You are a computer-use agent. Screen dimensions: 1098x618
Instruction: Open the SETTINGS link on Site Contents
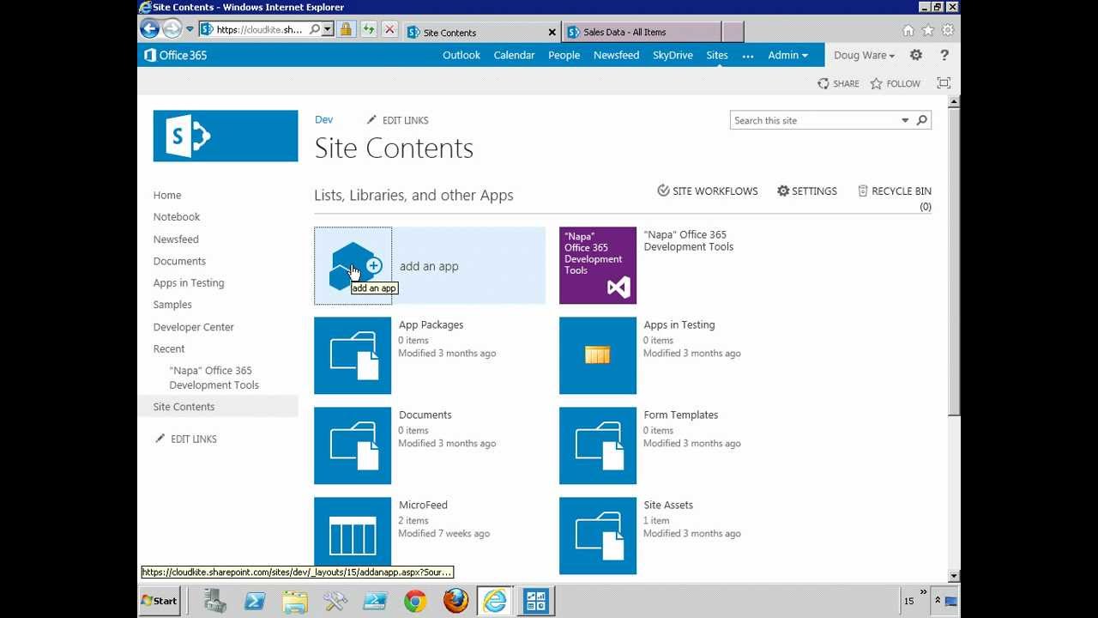click(x=806, y=191)
